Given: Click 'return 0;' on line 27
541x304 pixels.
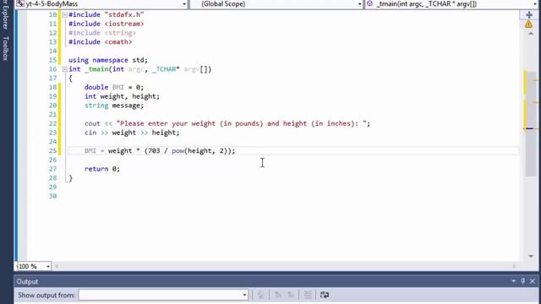Looking at the screenshot, I should point(102,169).
